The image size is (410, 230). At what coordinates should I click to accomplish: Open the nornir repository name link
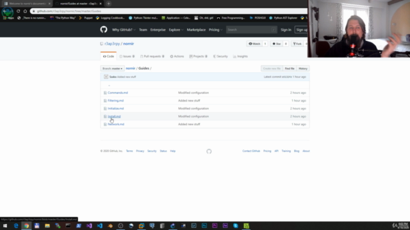(x=128, y=44)
